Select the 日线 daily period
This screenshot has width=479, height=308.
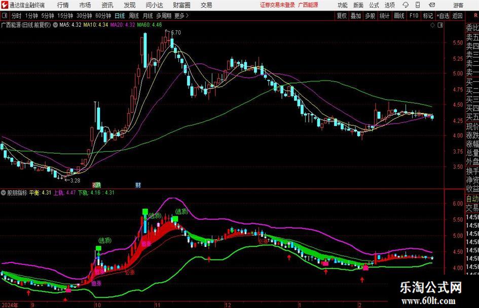click(120, 16)
